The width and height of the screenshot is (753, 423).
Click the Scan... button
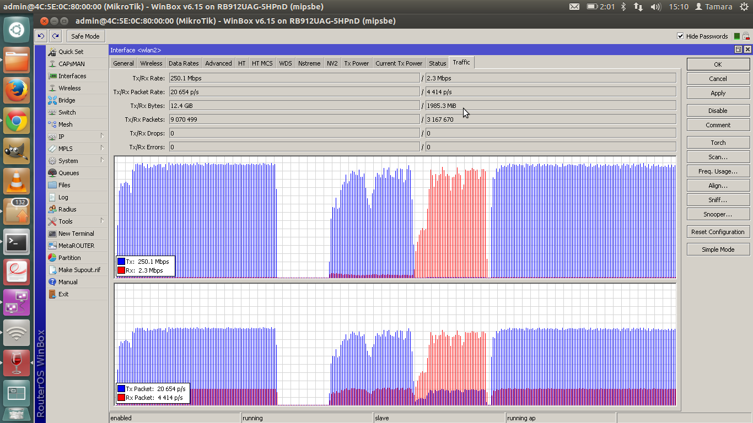718,157
